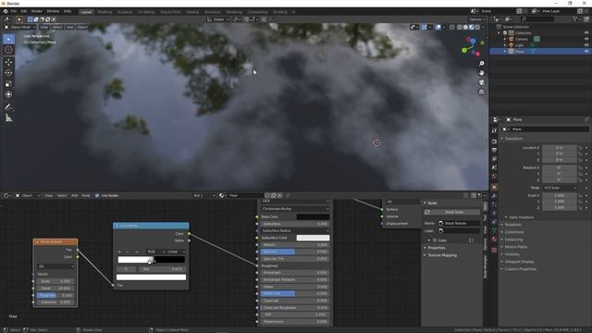Open the Object Mode dropdown
Viewport: 592px width, 333px height.
click(x=20, y=27)
